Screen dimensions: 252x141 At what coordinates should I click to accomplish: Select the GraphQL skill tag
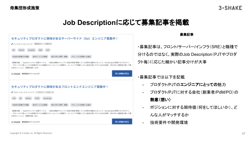31,50
